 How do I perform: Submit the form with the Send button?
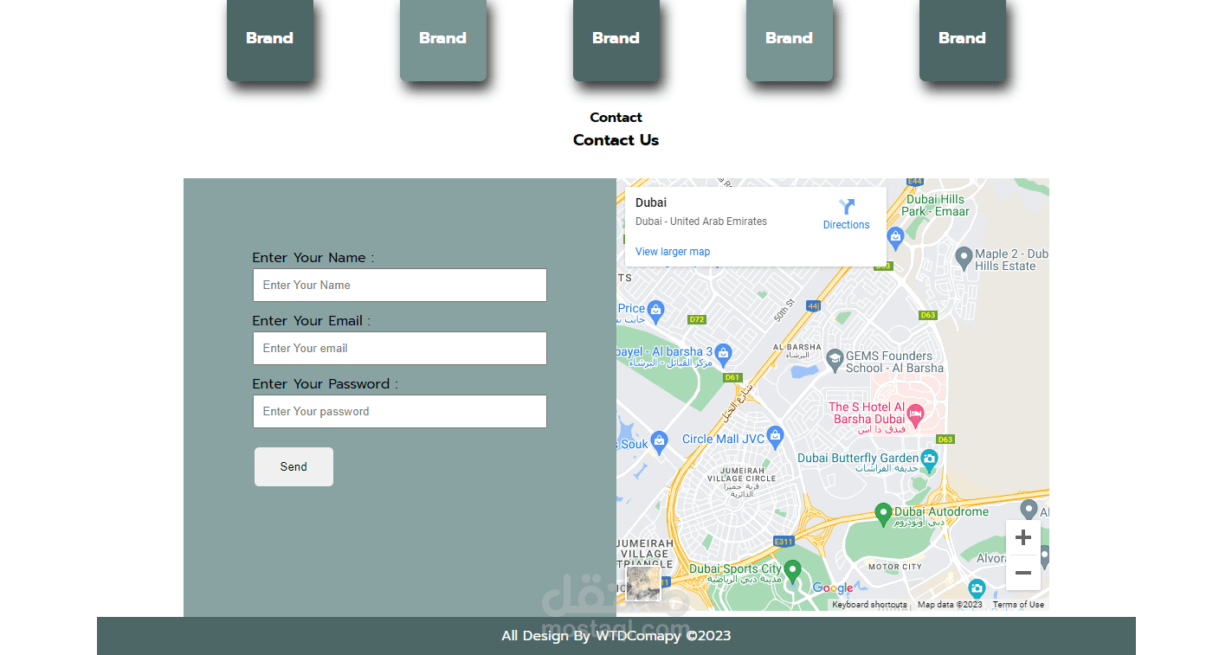(293, 466)
